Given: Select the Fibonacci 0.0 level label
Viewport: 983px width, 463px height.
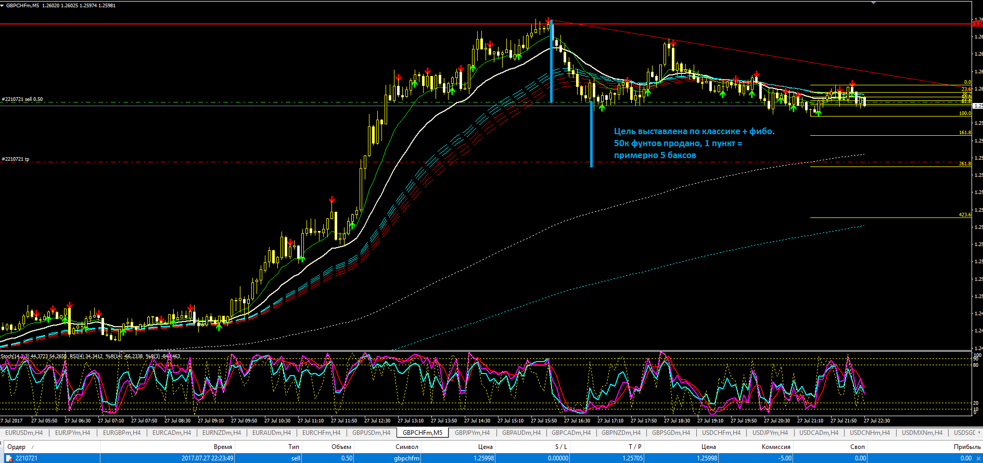Looking at the screenshot, I should (967, 82).
